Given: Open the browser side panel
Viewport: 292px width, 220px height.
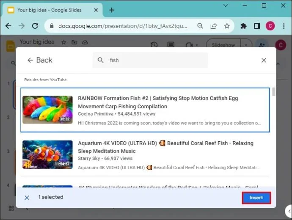Looking at the screenshot, I should (x=256, y=26).
